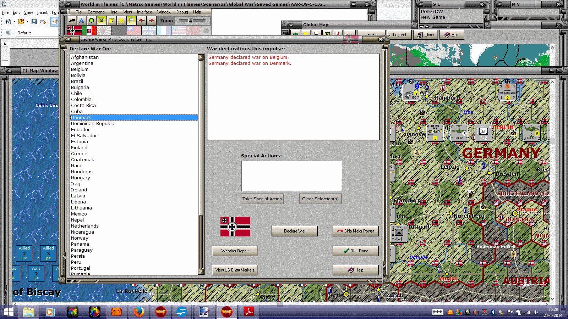The width and height of the screenshot is (568, 319).
Task: Confirm with the OK - Done button
Action: pos(356,251)
